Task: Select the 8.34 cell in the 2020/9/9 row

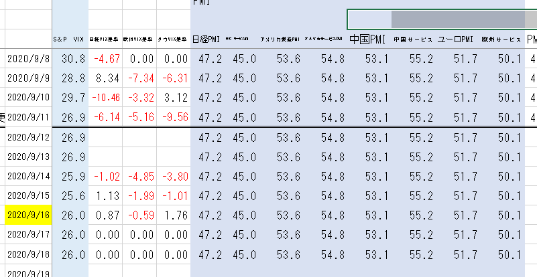Action: (x=105, y=78)
